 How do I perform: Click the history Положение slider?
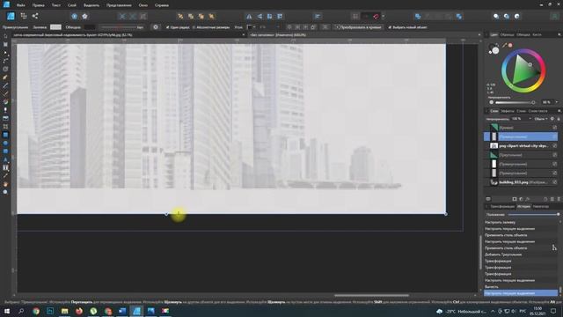[x=534, y=215]
